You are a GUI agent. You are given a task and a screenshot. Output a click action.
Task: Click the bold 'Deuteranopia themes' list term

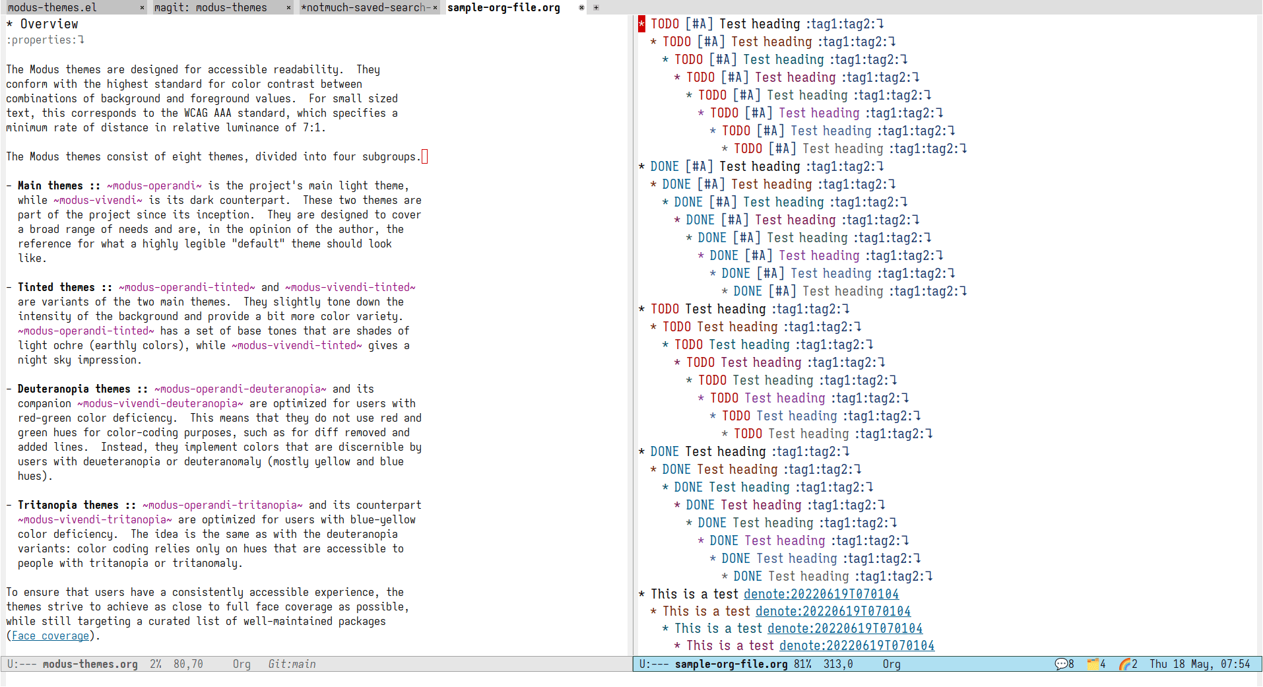[x=74, y=389]
